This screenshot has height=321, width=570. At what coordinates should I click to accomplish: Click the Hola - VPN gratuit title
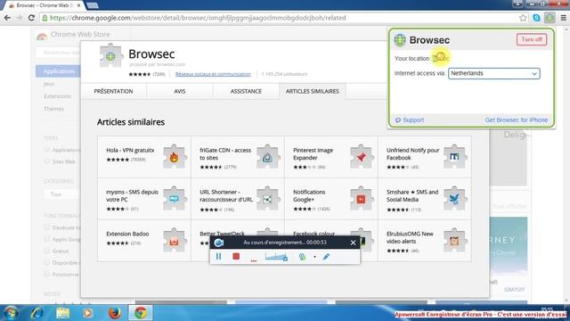coord(130,150)
